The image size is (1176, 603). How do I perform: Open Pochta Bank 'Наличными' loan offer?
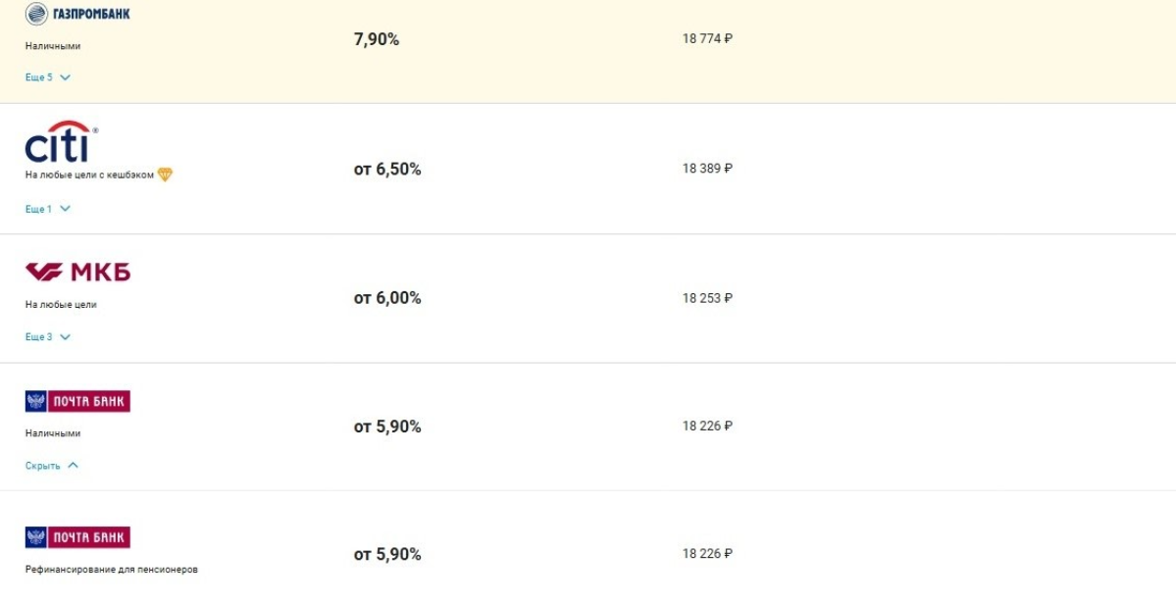pos(53,433)
